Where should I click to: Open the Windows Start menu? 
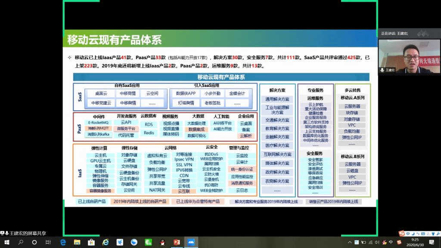point(6,242)
